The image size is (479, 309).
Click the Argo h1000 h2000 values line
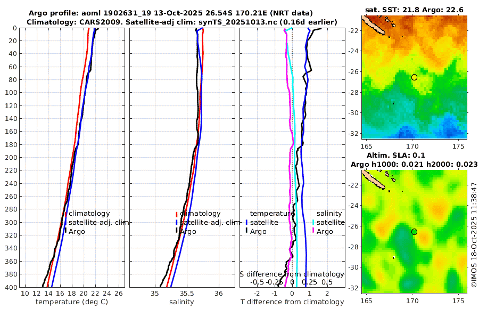[414, 165]
